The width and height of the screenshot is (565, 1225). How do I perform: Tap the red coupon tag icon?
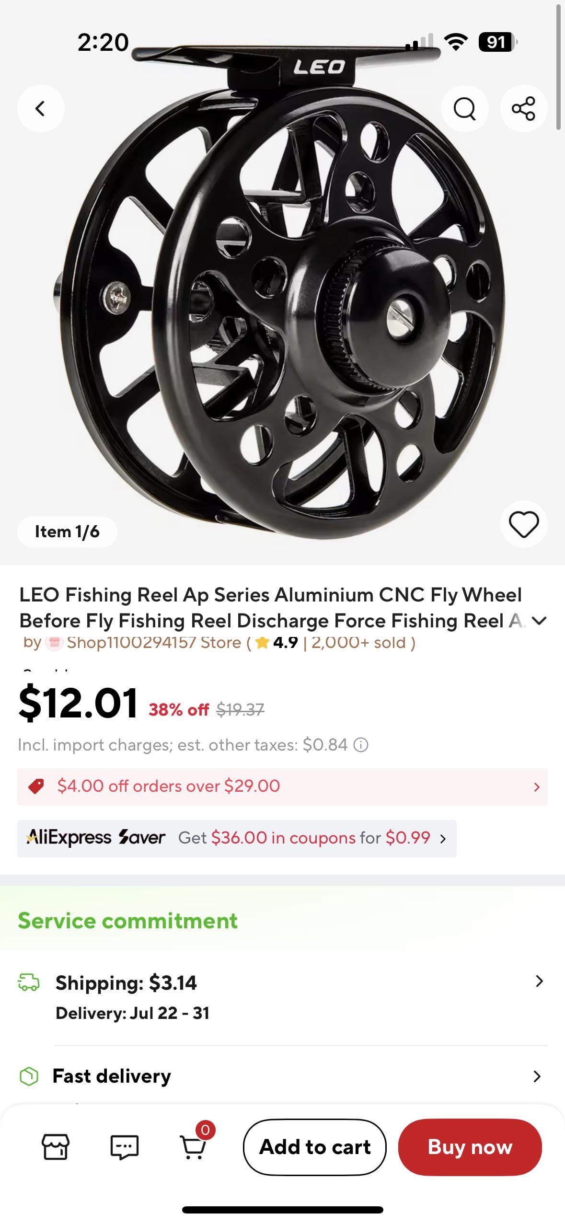tap(36, 786)
